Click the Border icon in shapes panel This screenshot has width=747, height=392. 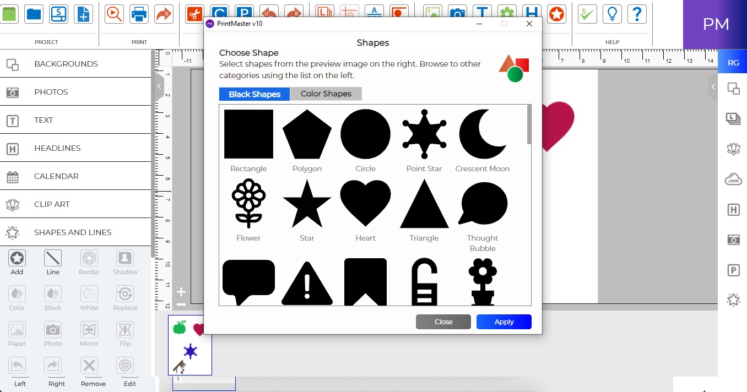(x=89, y=258)
